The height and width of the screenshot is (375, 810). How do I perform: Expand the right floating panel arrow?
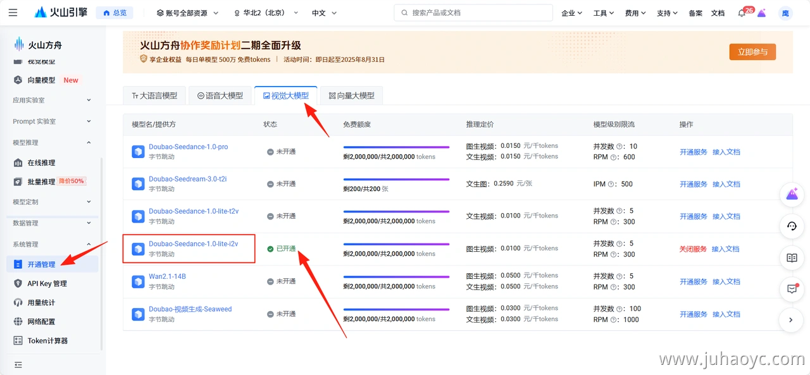[x=792, y=320]
